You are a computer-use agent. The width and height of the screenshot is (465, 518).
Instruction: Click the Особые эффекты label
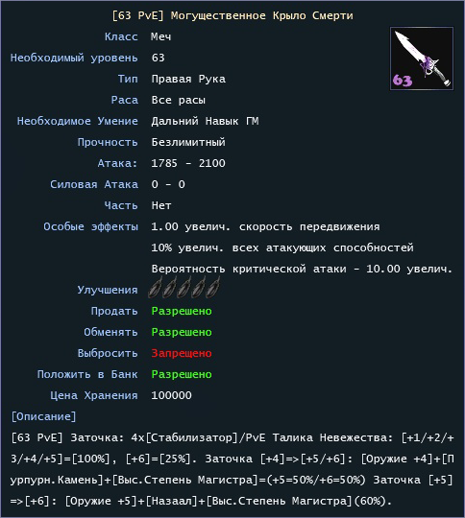(x=90, y=226)
